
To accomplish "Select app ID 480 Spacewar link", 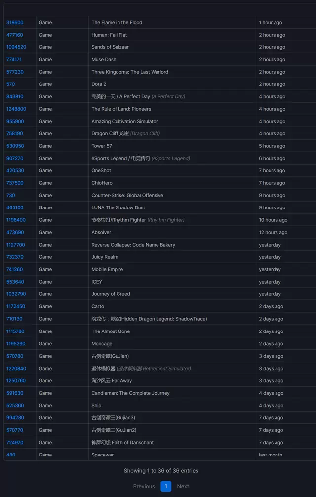I will [x=10, y=455].
